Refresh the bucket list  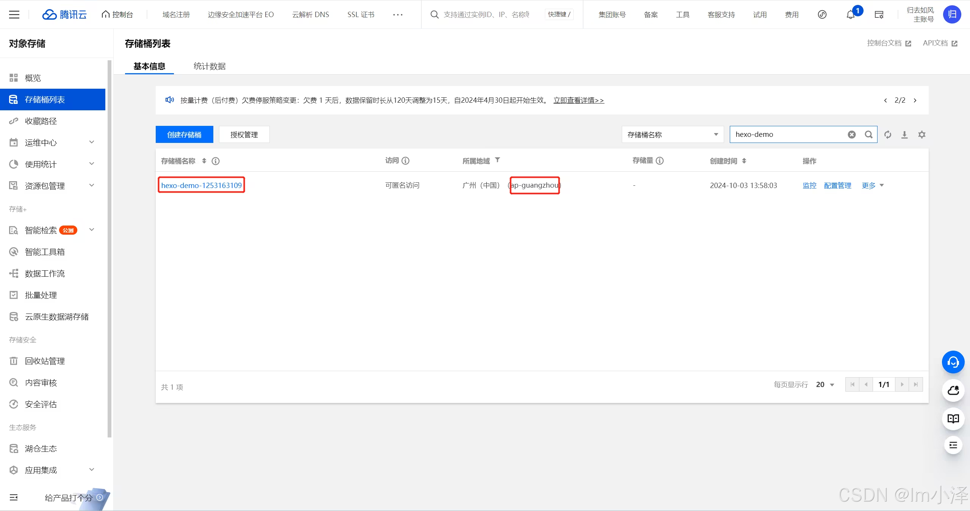point(888,135)
